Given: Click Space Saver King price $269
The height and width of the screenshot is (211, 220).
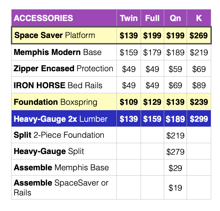Looking at the screenshot, I should click(199, 36).
